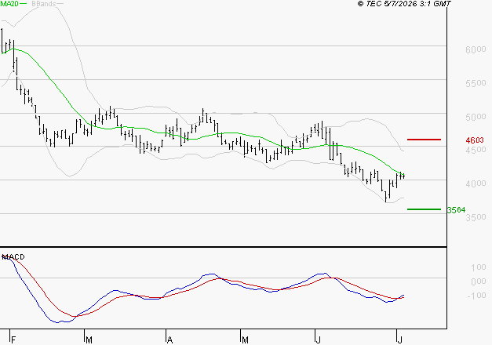Click the first M month label after F
The width and height of the screenshot is (492, 345).
pyautogui.click(x=89, y=340)
